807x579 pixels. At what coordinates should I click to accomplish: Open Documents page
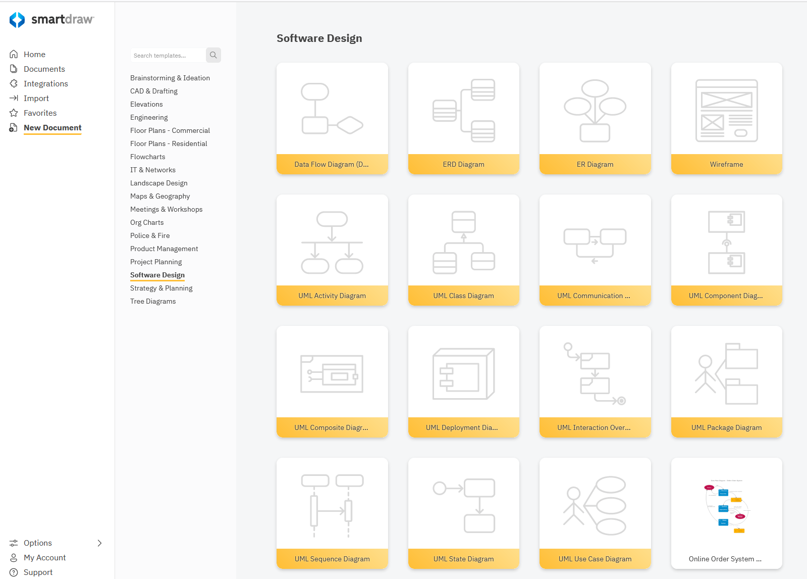tap(44, 69)
